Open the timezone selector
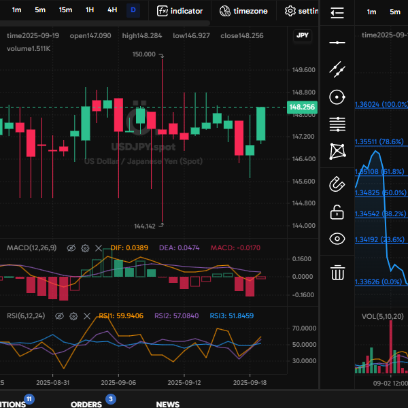408x408 pixels. click(243, 11)
